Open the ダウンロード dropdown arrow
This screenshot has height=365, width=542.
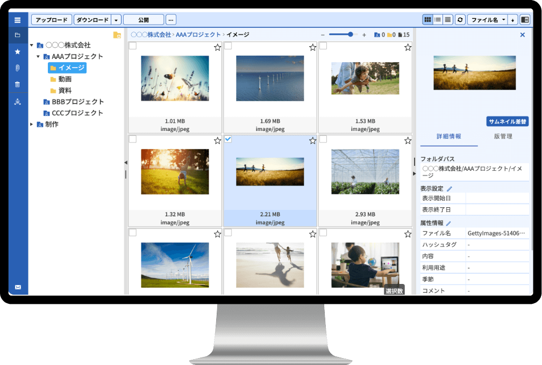(116, 20)
